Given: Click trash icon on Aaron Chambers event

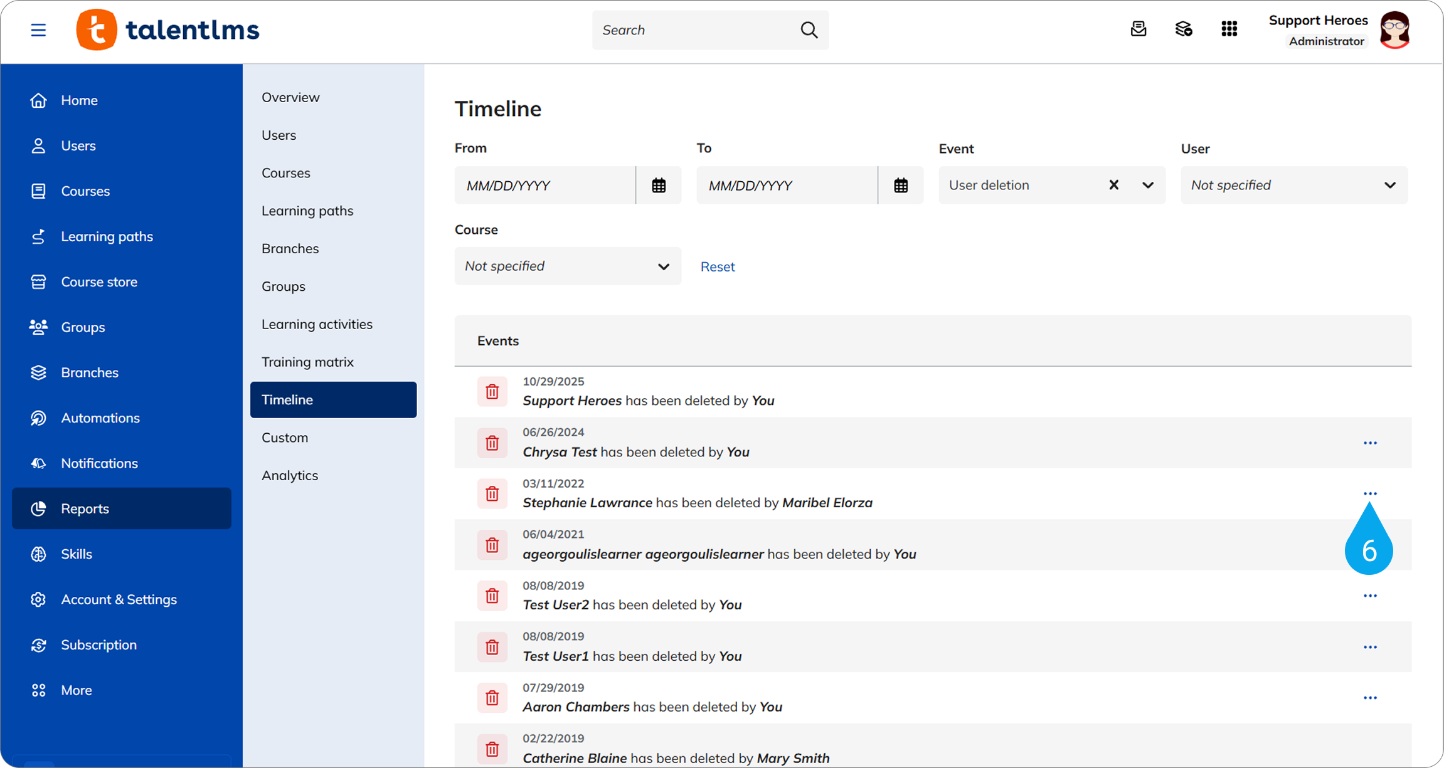Looking at the screenshot, I should (x=492, y=698).
